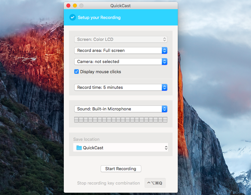Click the Start Recording button
251x195 pixels.
(121, 169)
